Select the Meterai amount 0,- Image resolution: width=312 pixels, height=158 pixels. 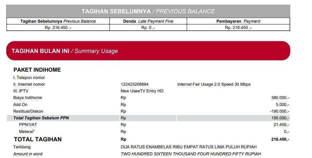(x=287, y=132)
